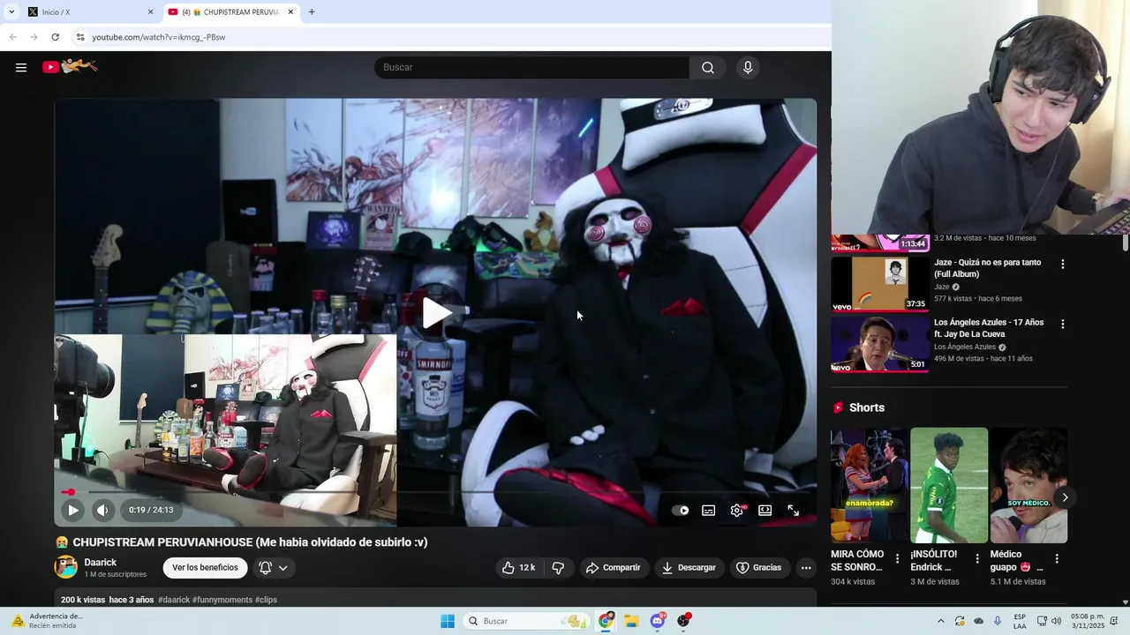Open the three-dot more actions under video
This screenshot has height=635, width=1130.
coord(806,567)
